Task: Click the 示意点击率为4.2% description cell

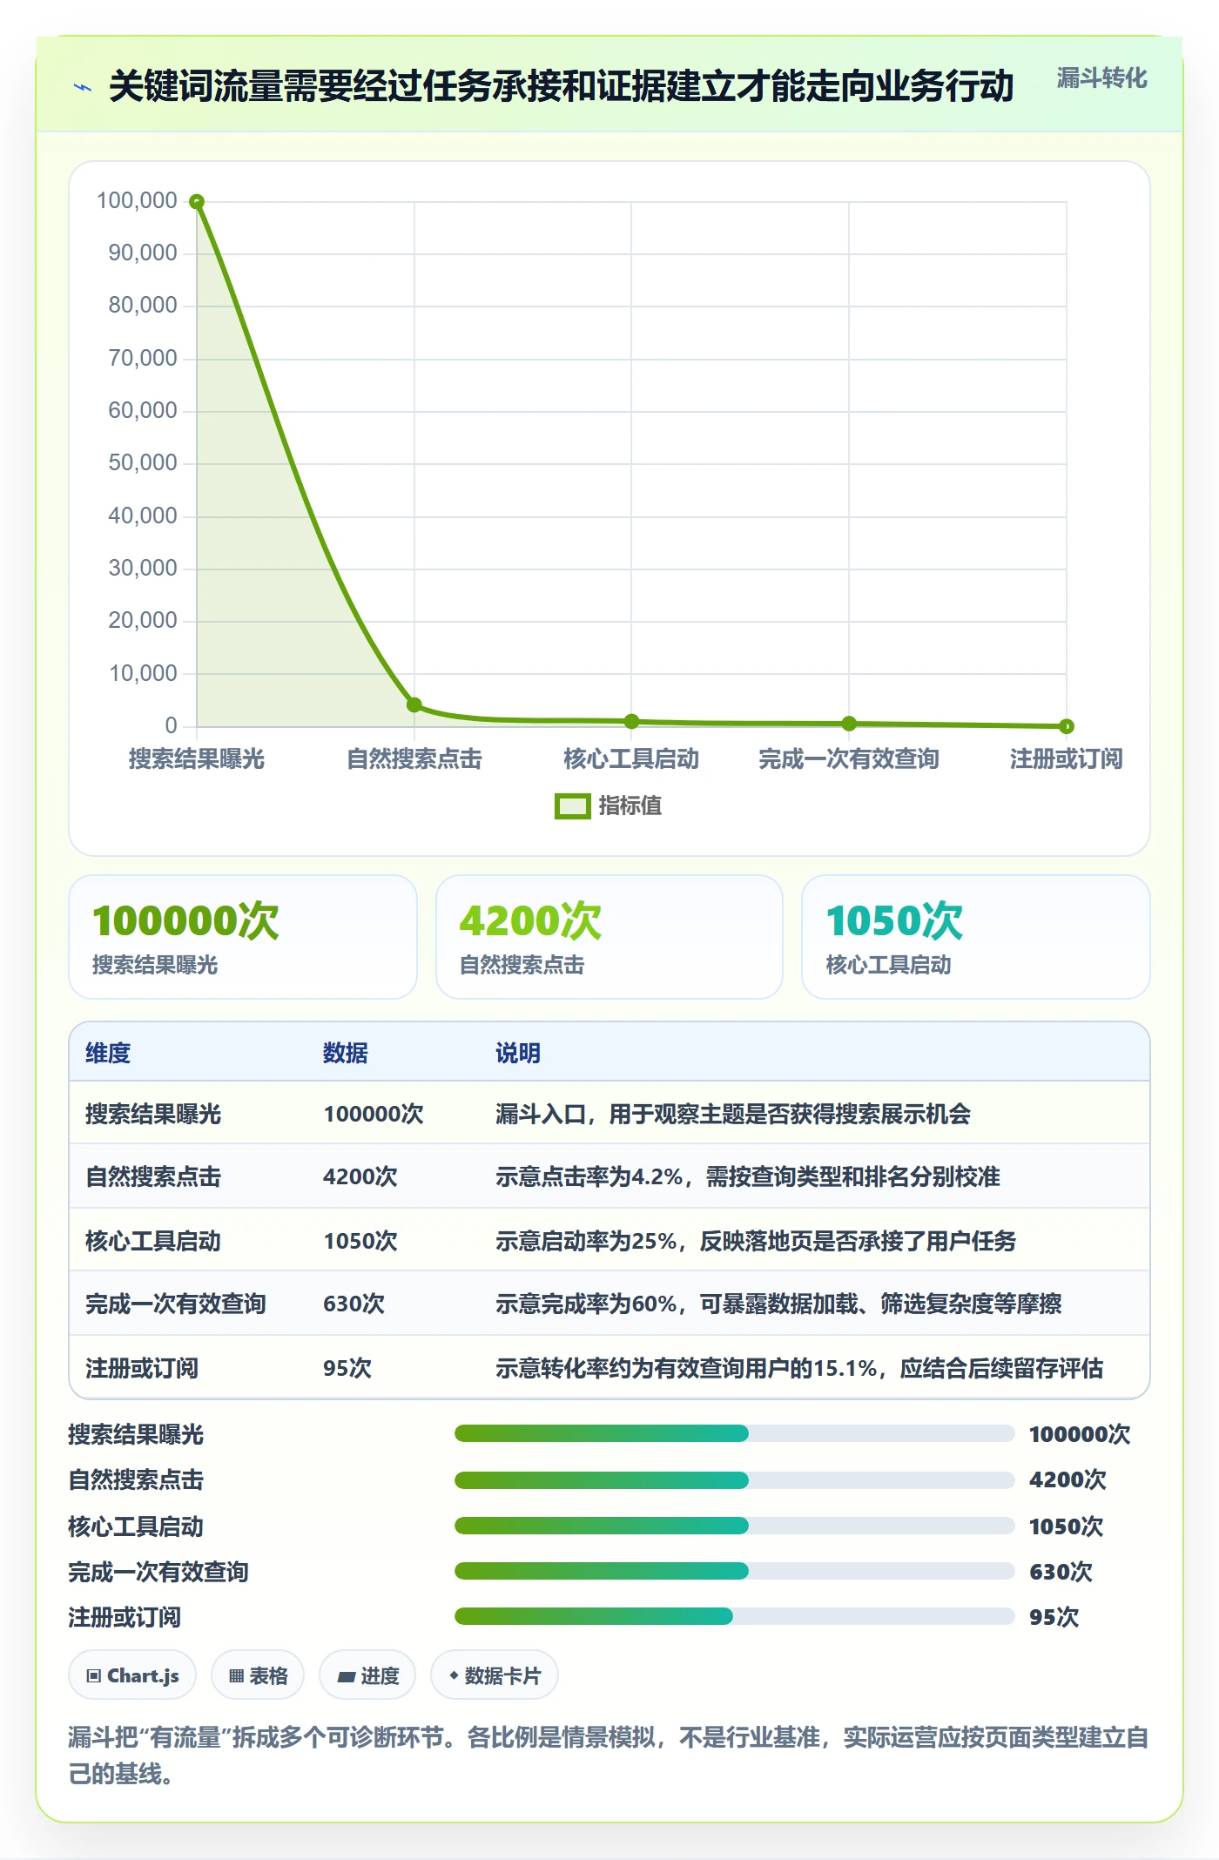Action: (748, 1176)
